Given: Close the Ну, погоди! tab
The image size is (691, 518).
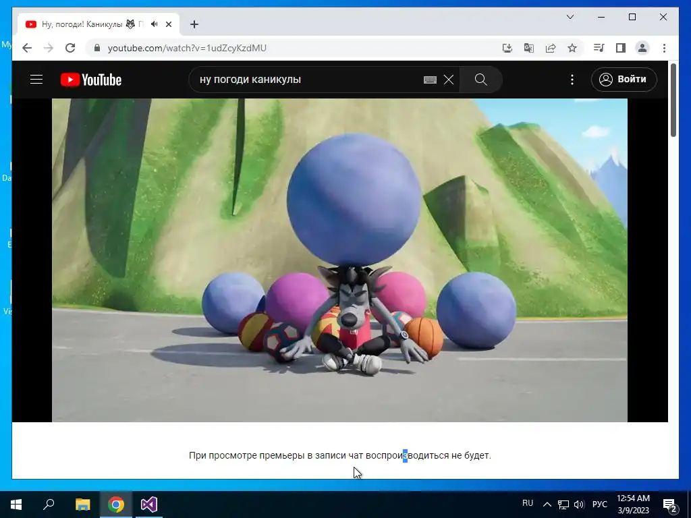Looking at the screenshot, I should 168,24.
